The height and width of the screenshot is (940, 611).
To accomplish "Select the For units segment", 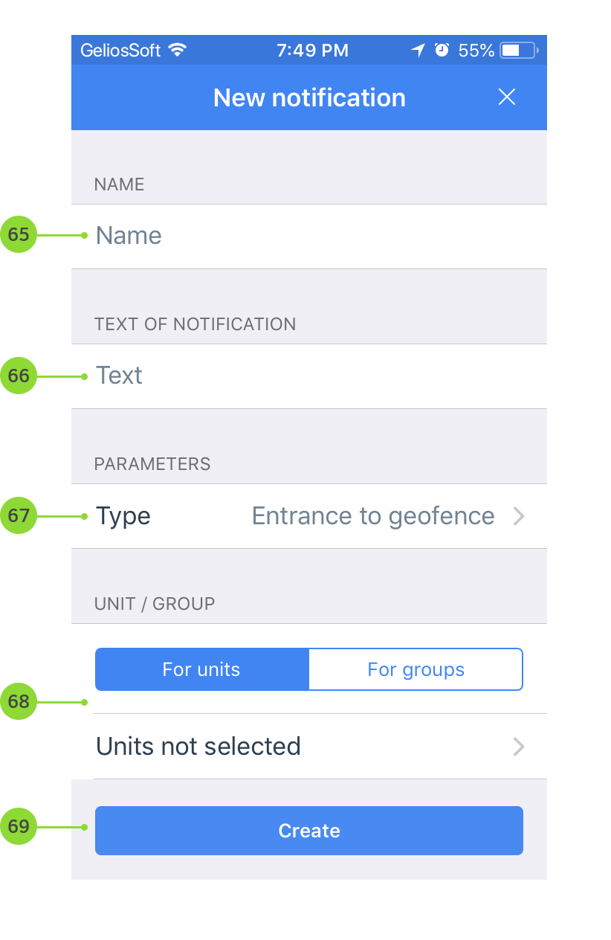I will [201, 669].
